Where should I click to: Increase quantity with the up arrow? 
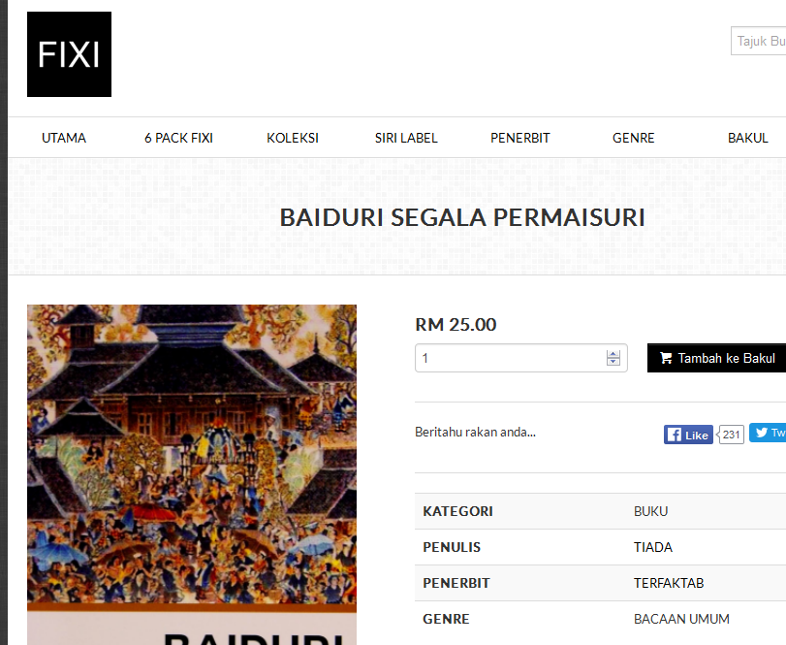tap(613, 354)
